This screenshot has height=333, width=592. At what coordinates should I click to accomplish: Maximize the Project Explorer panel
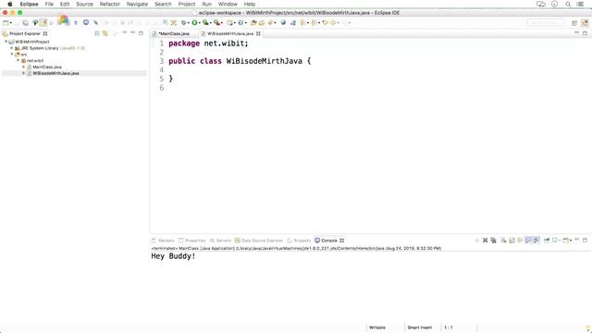[x=141, y=33]
